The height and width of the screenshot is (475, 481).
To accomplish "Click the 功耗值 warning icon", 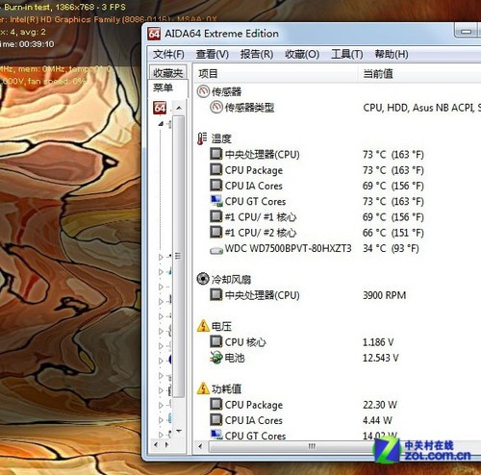I will tap(203, 388).
